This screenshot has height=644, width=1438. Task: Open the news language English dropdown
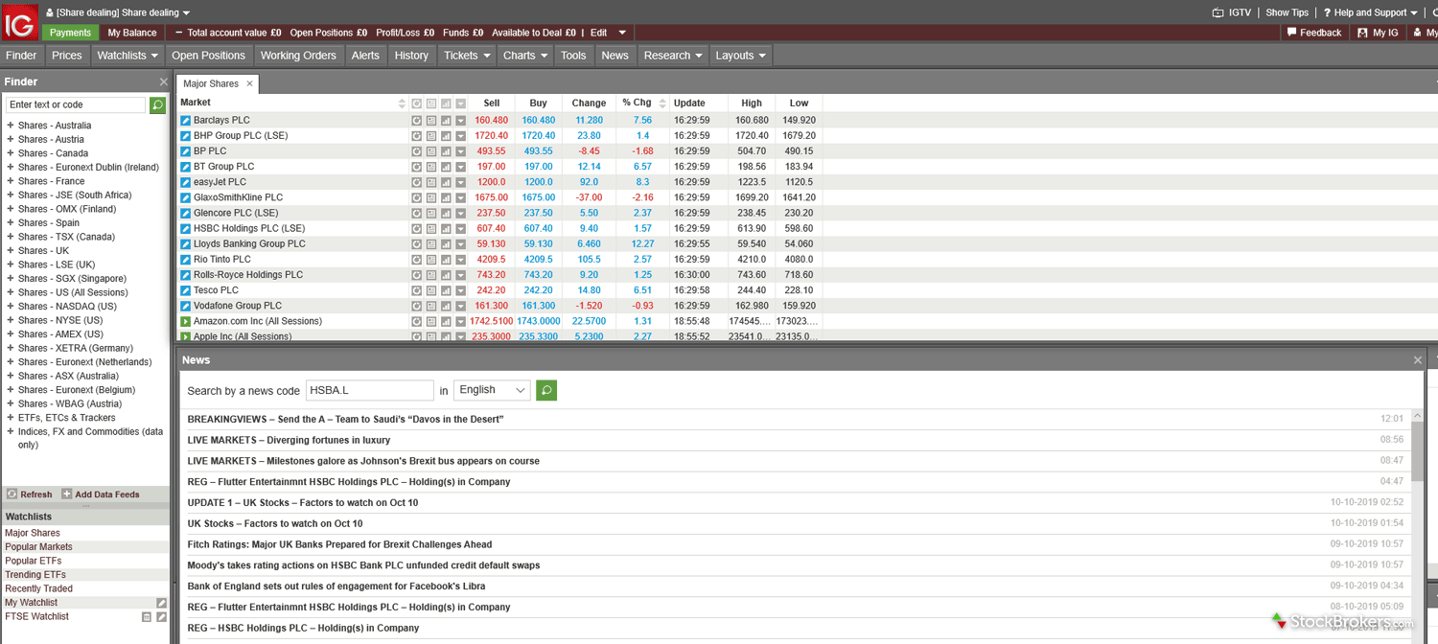pos(493,390)
